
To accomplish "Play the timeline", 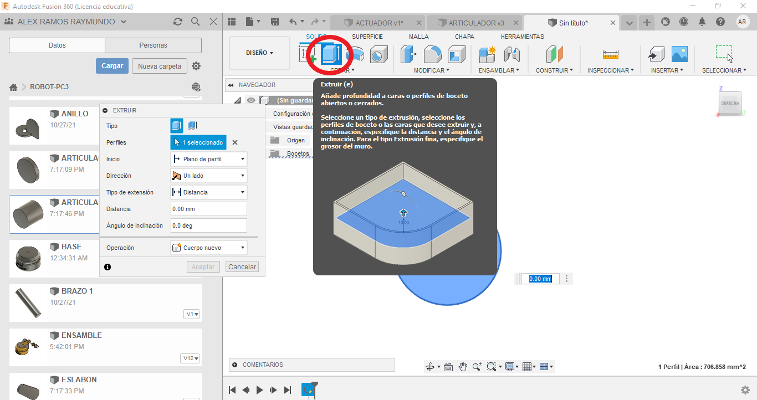I will (260, 390).
